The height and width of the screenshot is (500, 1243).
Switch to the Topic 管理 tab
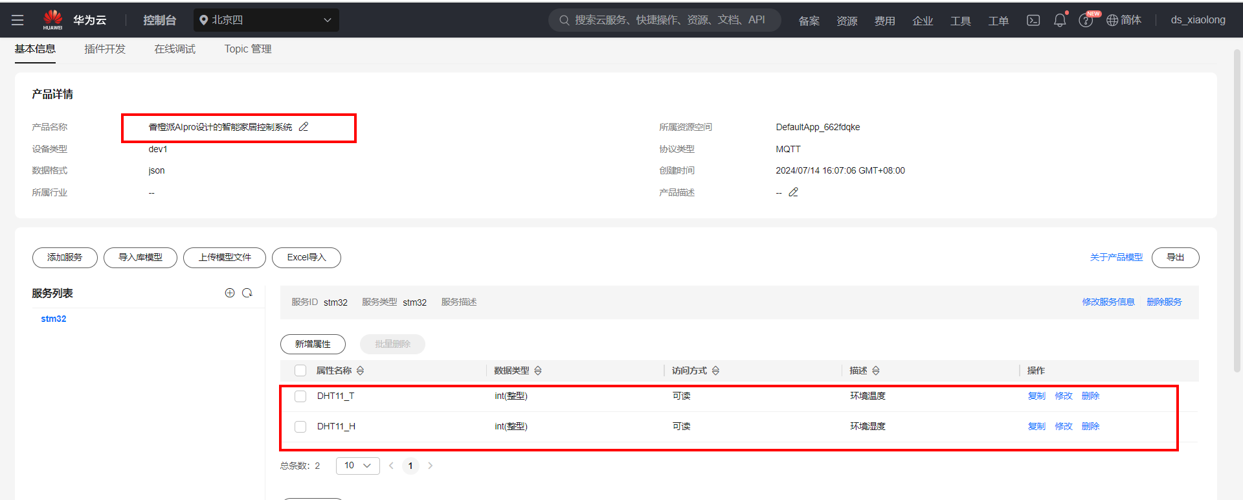pyautogui.click(x=248, y=49)
